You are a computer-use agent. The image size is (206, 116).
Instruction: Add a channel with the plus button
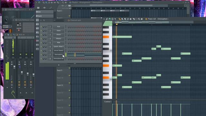pos(59,65)
